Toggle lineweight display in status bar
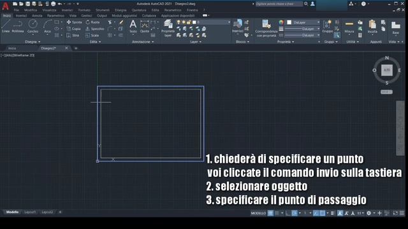Viewport: 408px width, 229px height. point(333,213)
